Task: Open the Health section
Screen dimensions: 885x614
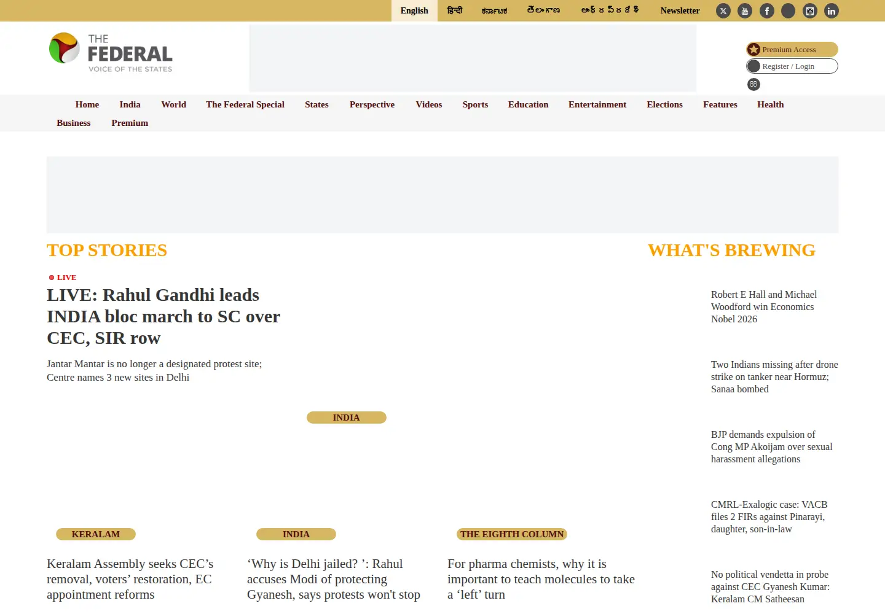Action: (x=771, y=104)
